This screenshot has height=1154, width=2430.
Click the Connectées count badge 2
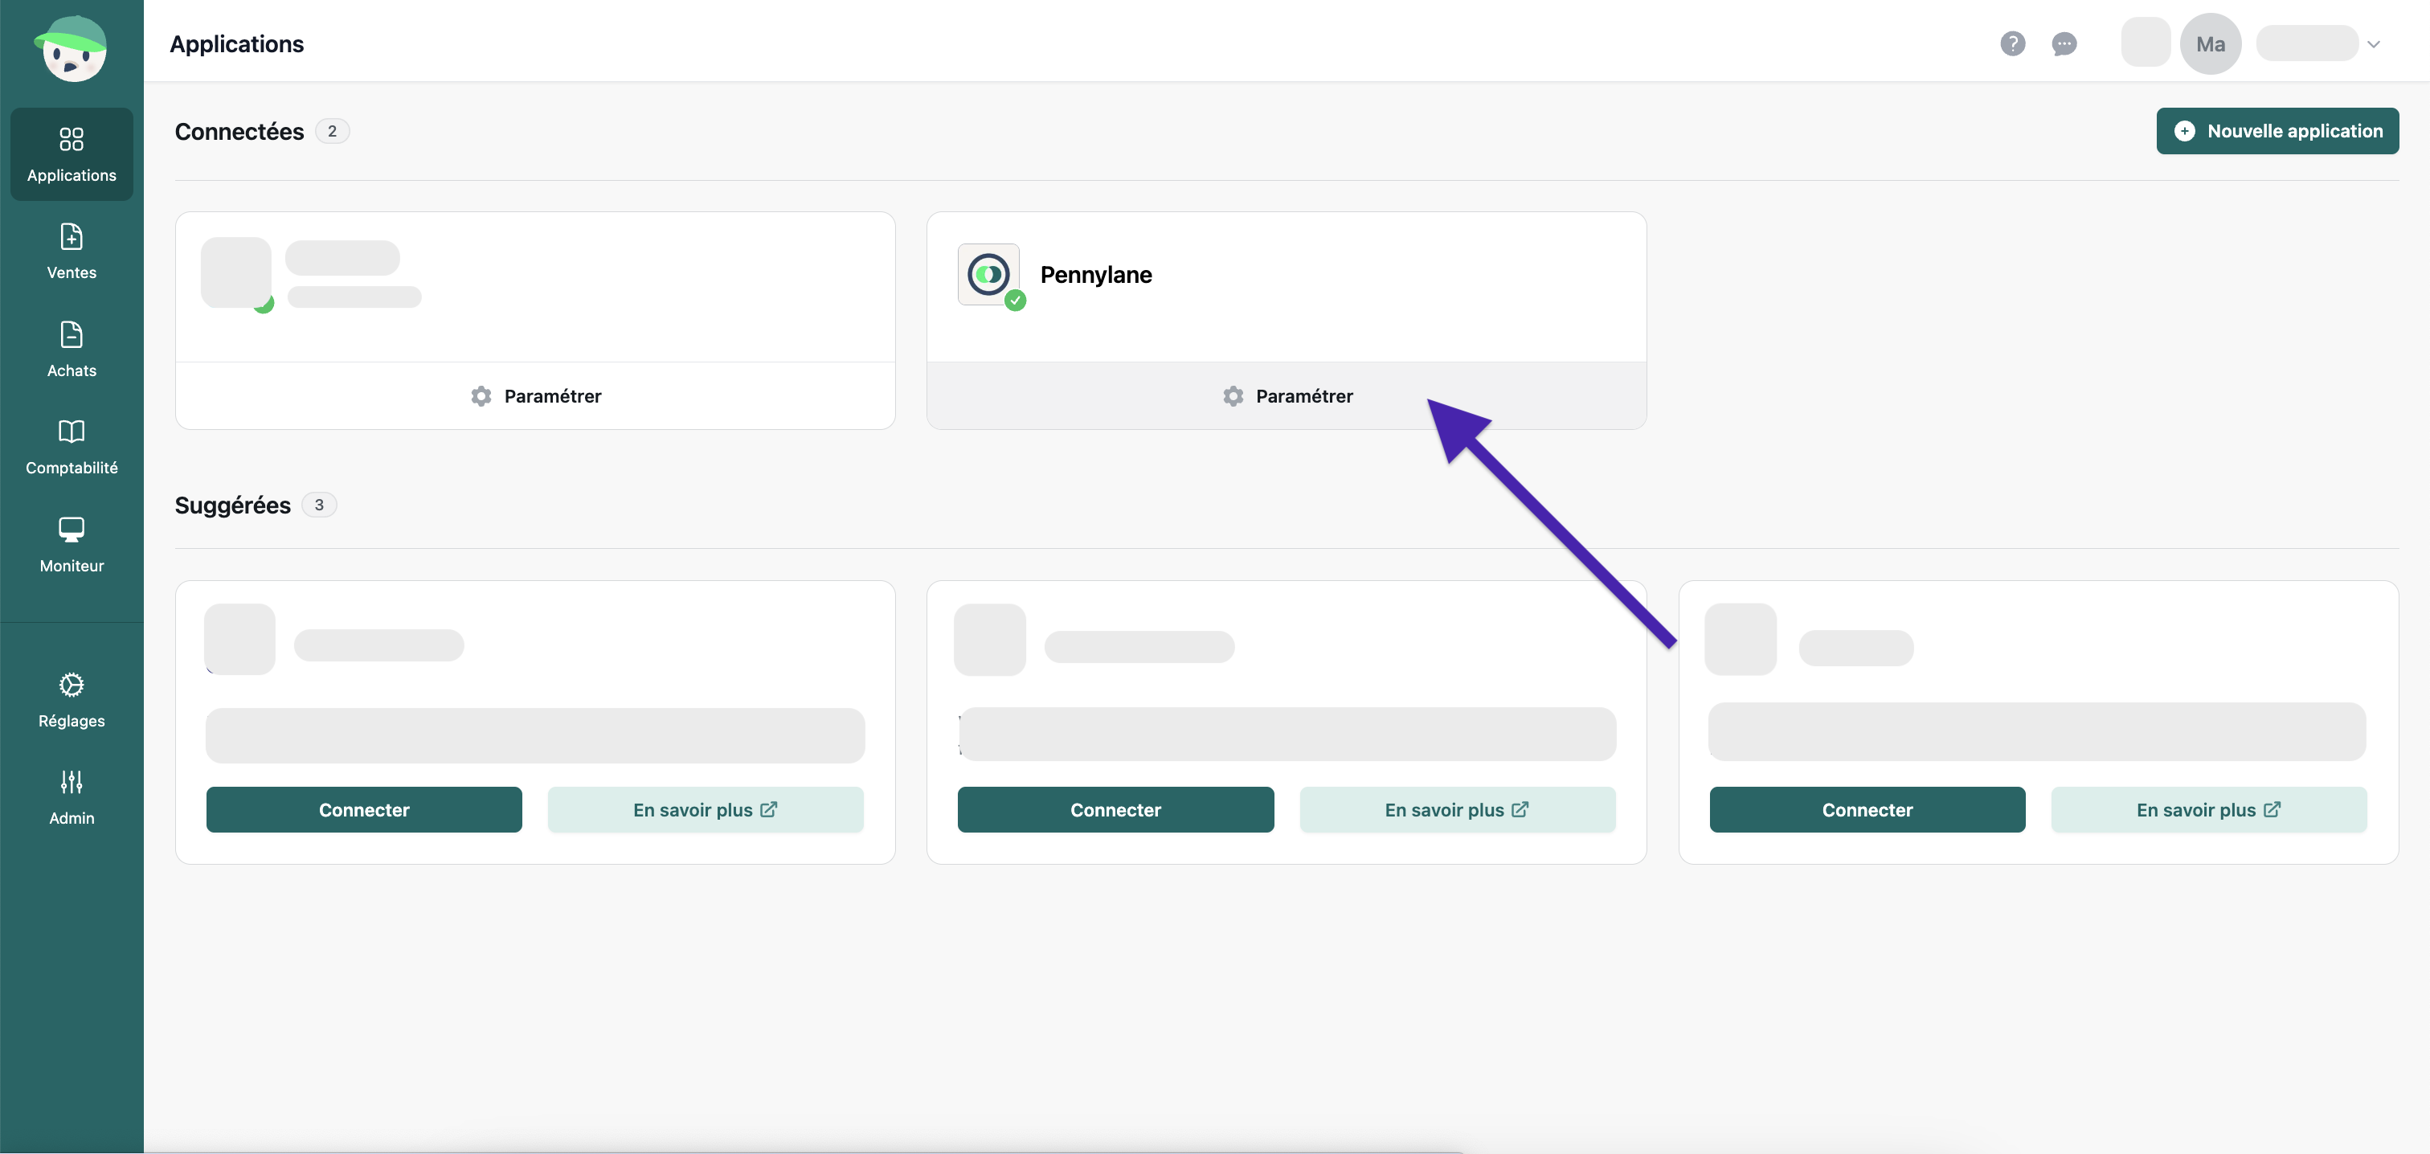pyautogui.click(x=332, y=131)
